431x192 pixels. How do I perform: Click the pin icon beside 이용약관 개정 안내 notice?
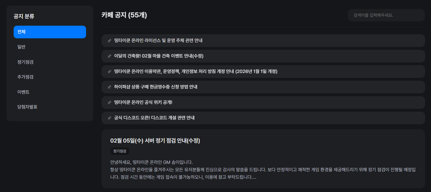(109, 72)
